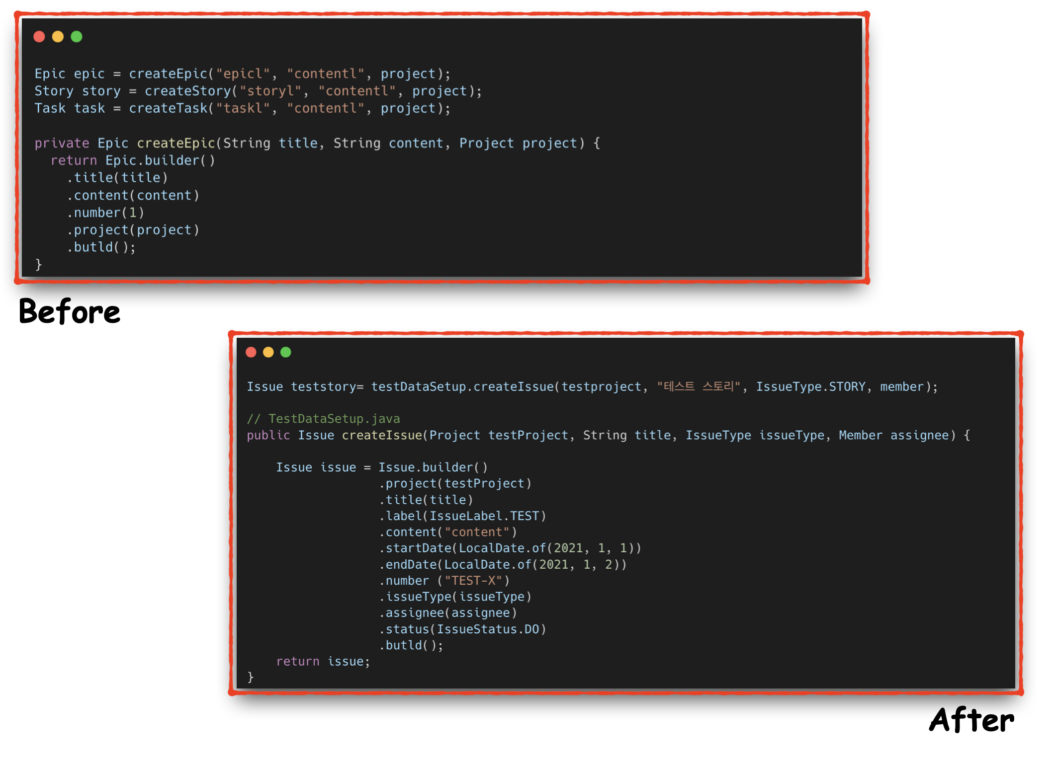
Task: Click the '.number ("TEST-X")' line
Action: [444, 581]
